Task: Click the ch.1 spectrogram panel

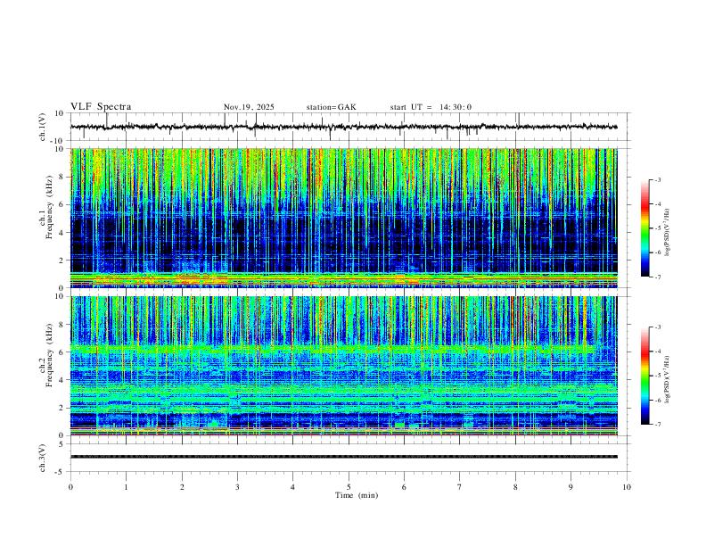Action: [343, 218]
